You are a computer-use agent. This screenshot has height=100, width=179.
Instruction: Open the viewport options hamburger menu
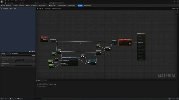tap(1, 8)
